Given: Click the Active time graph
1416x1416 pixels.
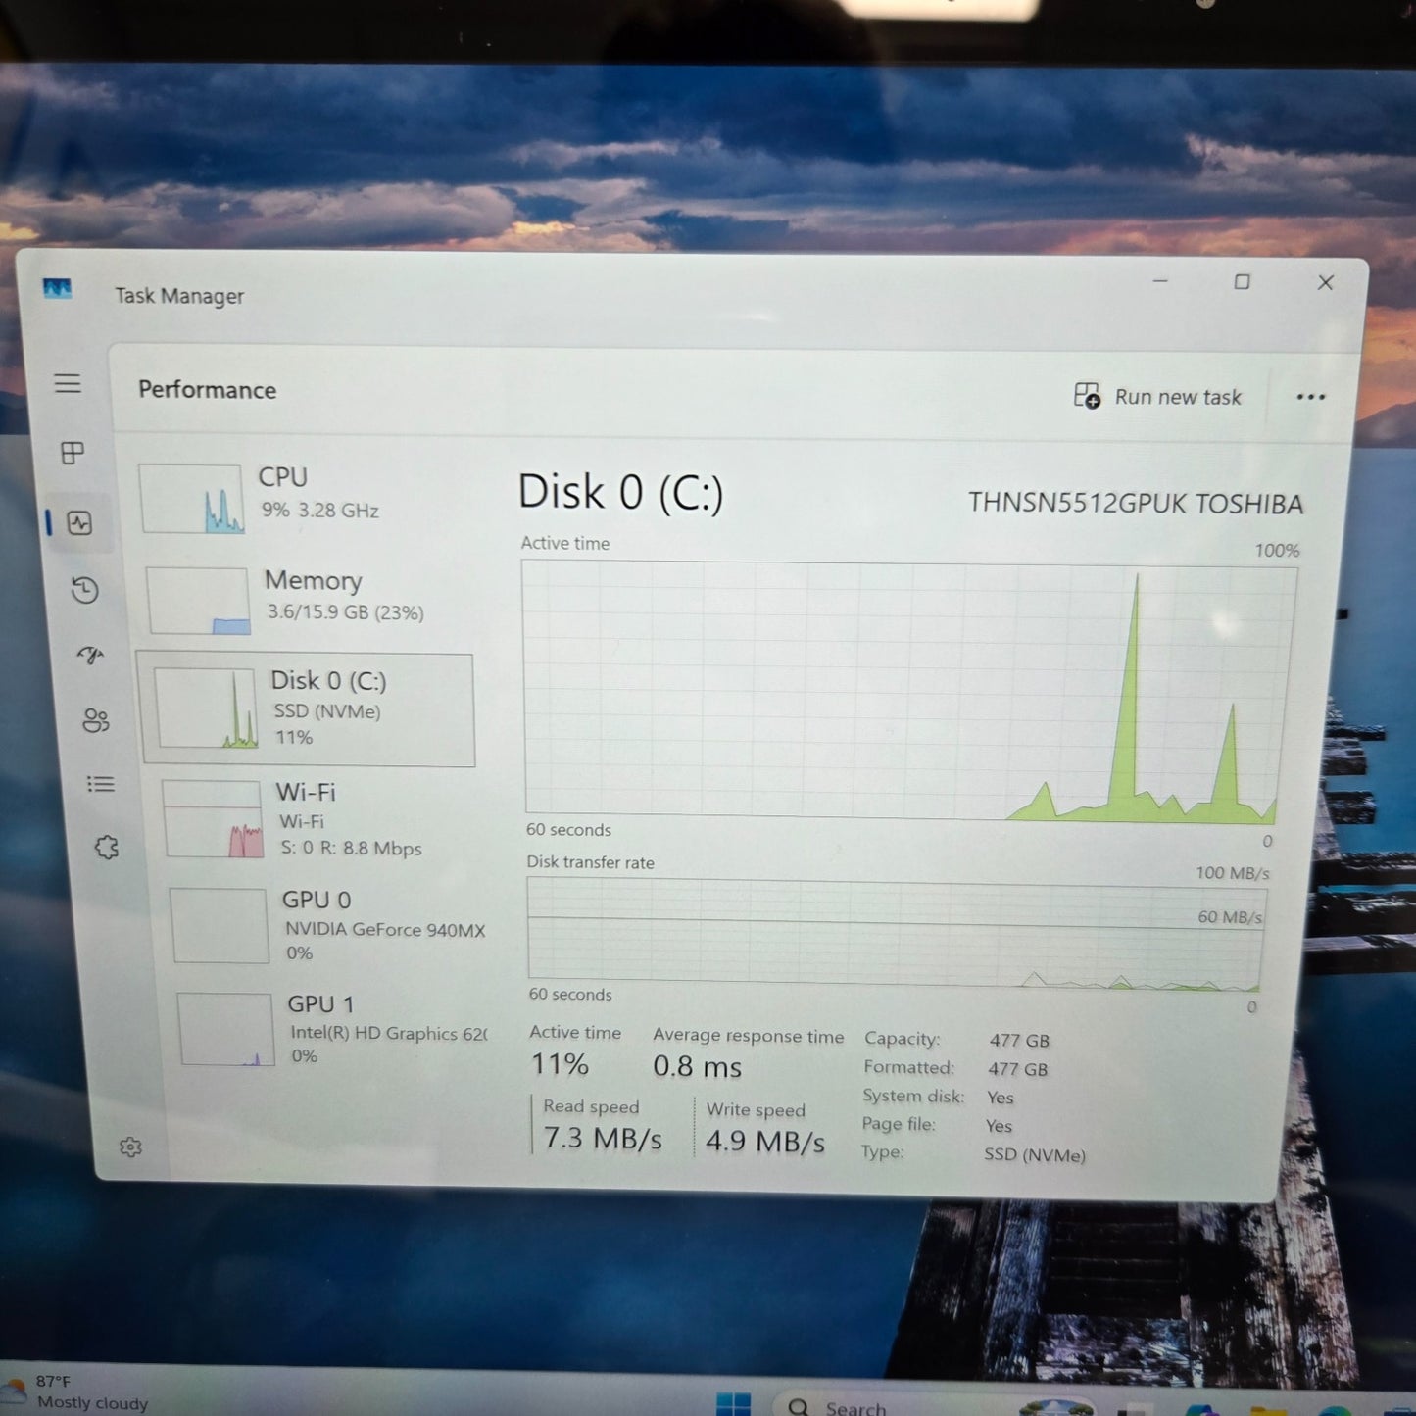Looking at the screenshot, I should pyautogui.click(x=908, y=691).
